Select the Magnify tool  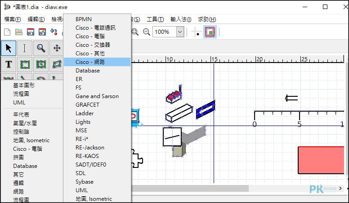click(41, 48)
